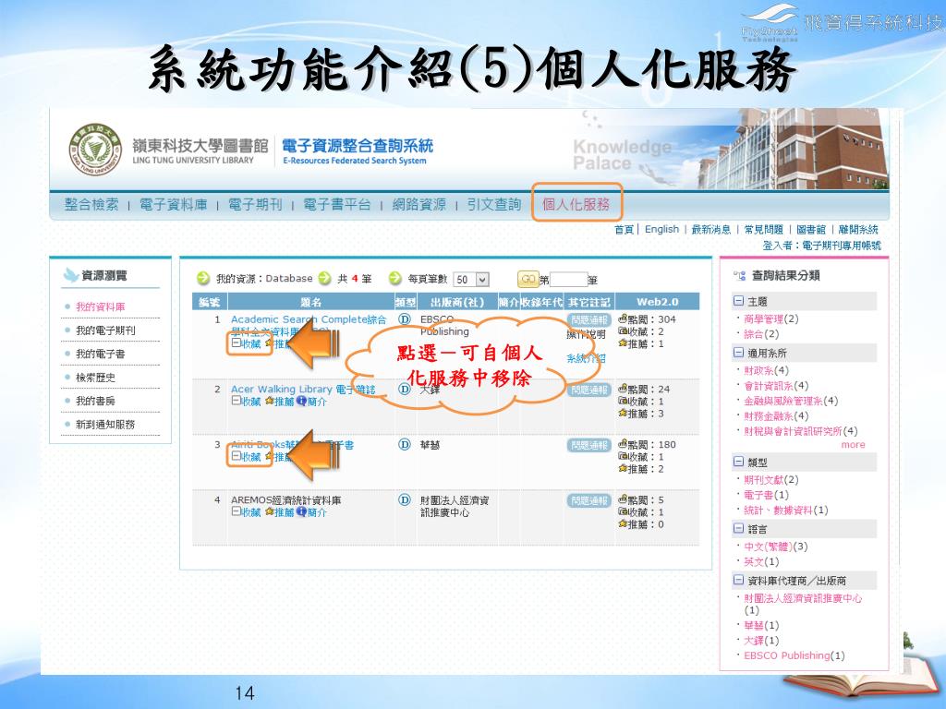Click the 簡介 info icon under Acer Walking Library
The height and width of the screenshot is (709, 946).
[301, 401]
